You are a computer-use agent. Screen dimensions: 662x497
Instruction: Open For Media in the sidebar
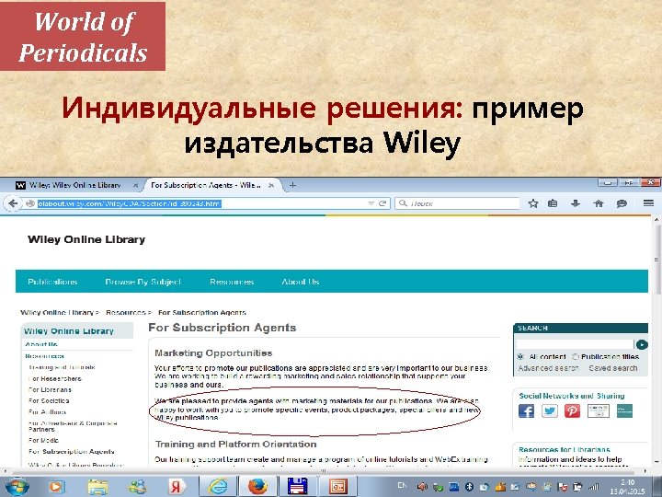43,440
